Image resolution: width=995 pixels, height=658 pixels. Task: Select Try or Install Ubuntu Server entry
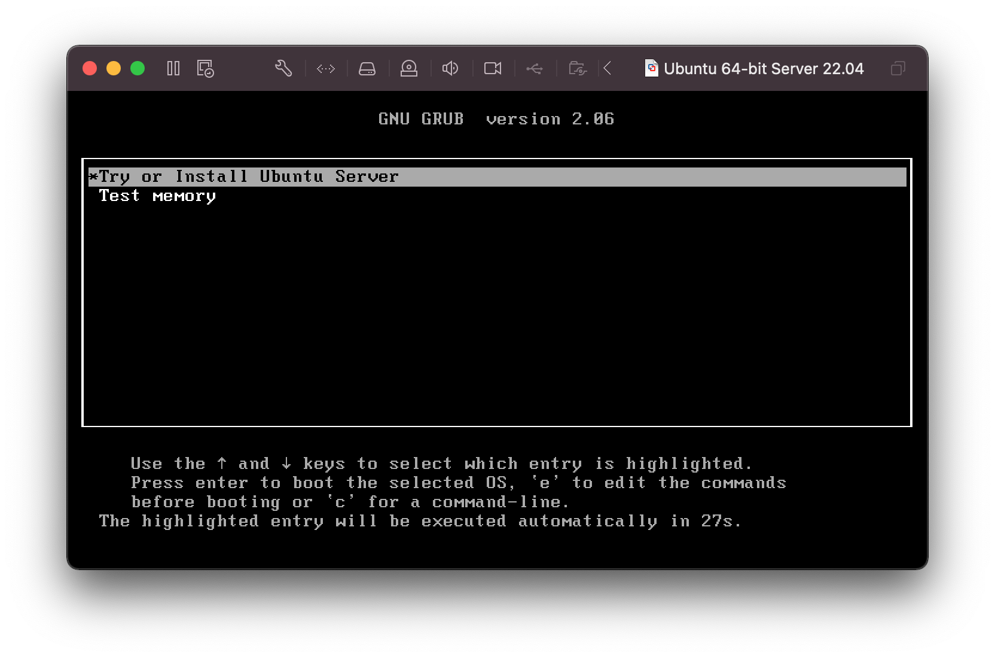pos(497,176)
